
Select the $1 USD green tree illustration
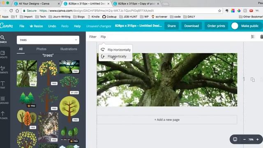pyautogui.click(x=69, y=85)
